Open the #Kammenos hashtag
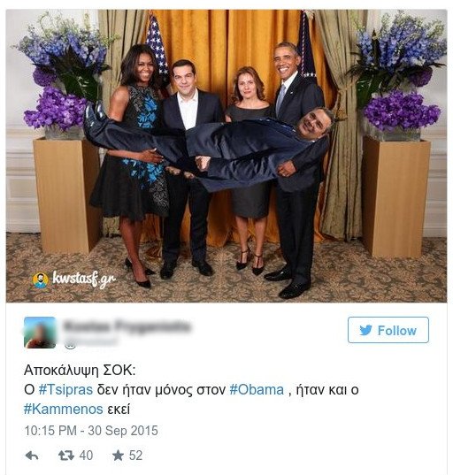453x475 pixels. coord(64,409)
